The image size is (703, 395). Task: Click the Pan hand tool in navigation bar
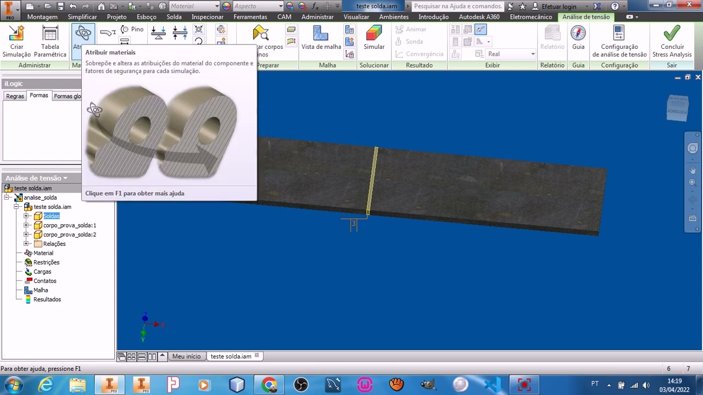[693, 171]
